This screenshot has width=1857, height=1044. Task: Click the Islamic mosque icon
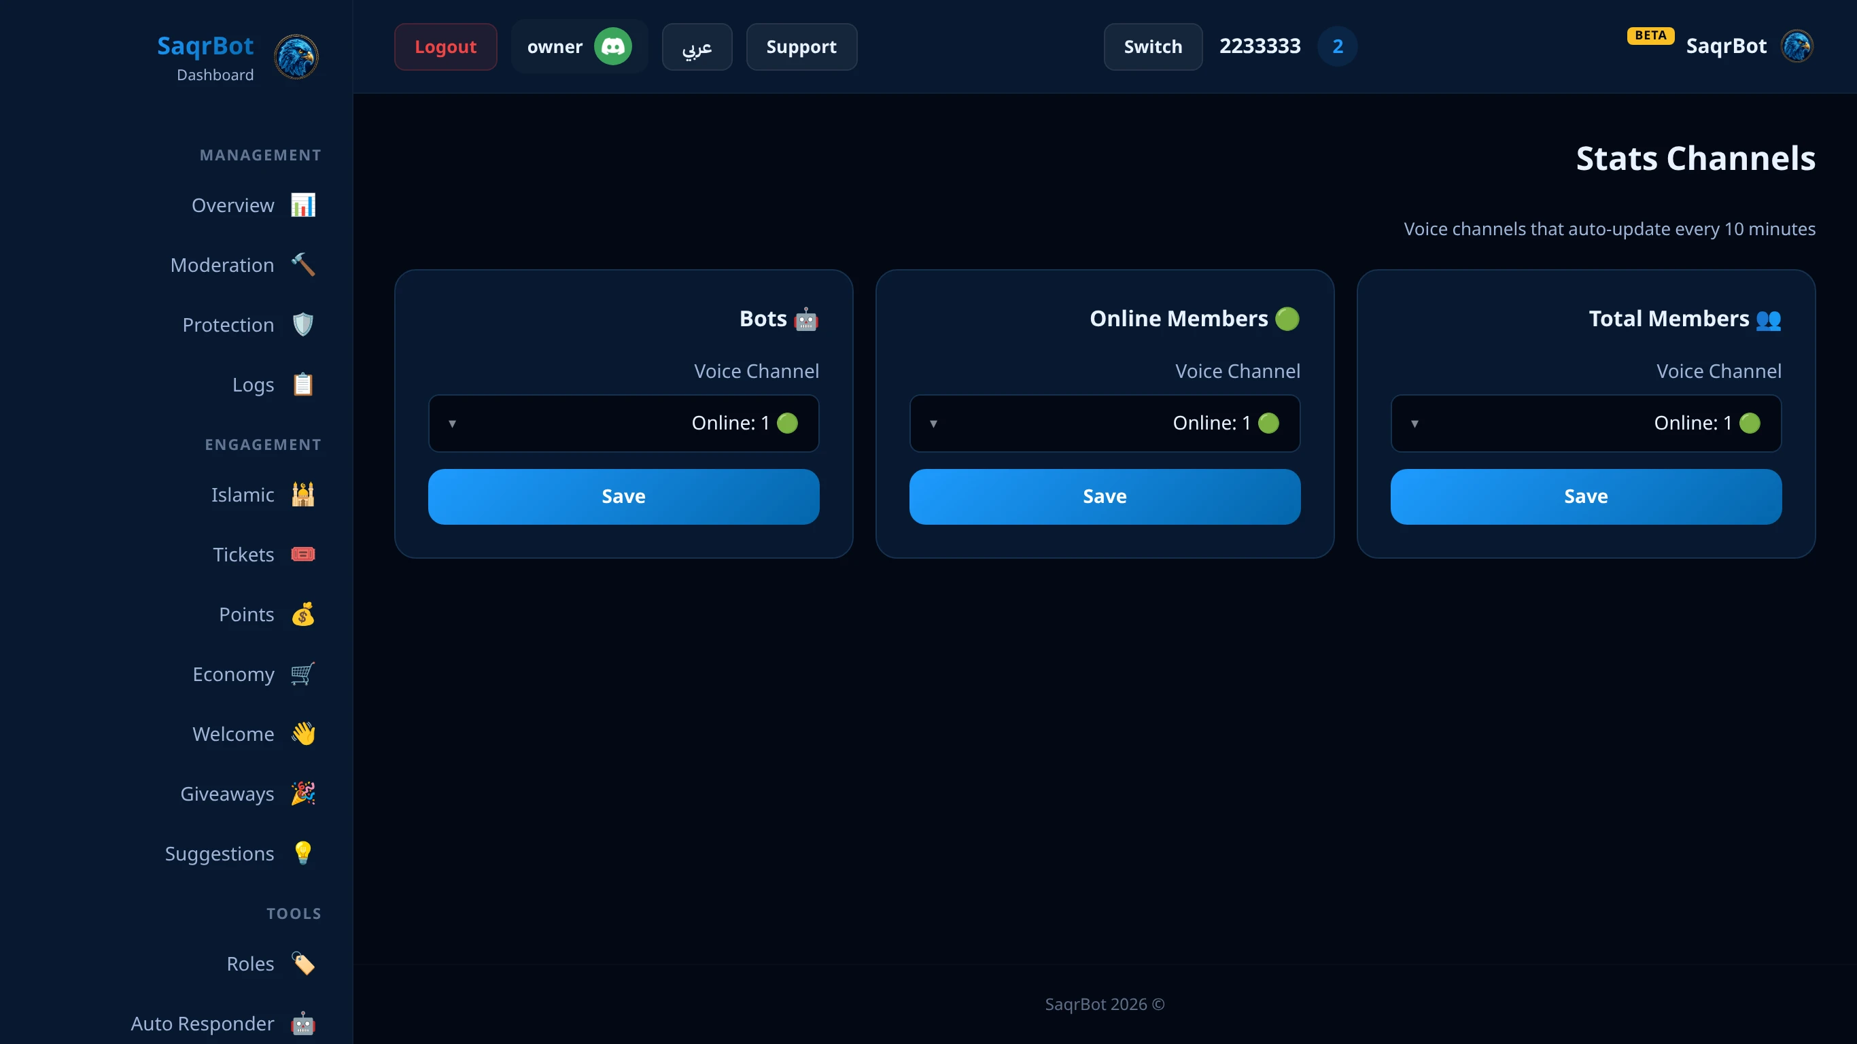point(302,495)
